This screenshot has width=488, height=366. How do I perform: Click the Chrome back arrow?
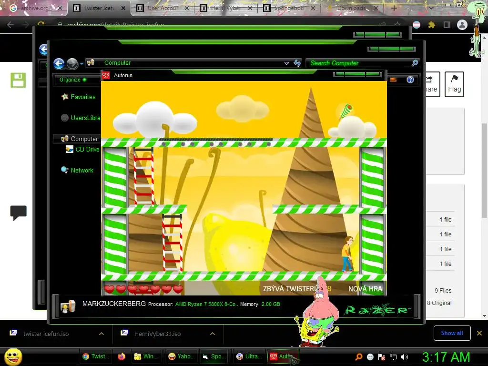(10, 25)
